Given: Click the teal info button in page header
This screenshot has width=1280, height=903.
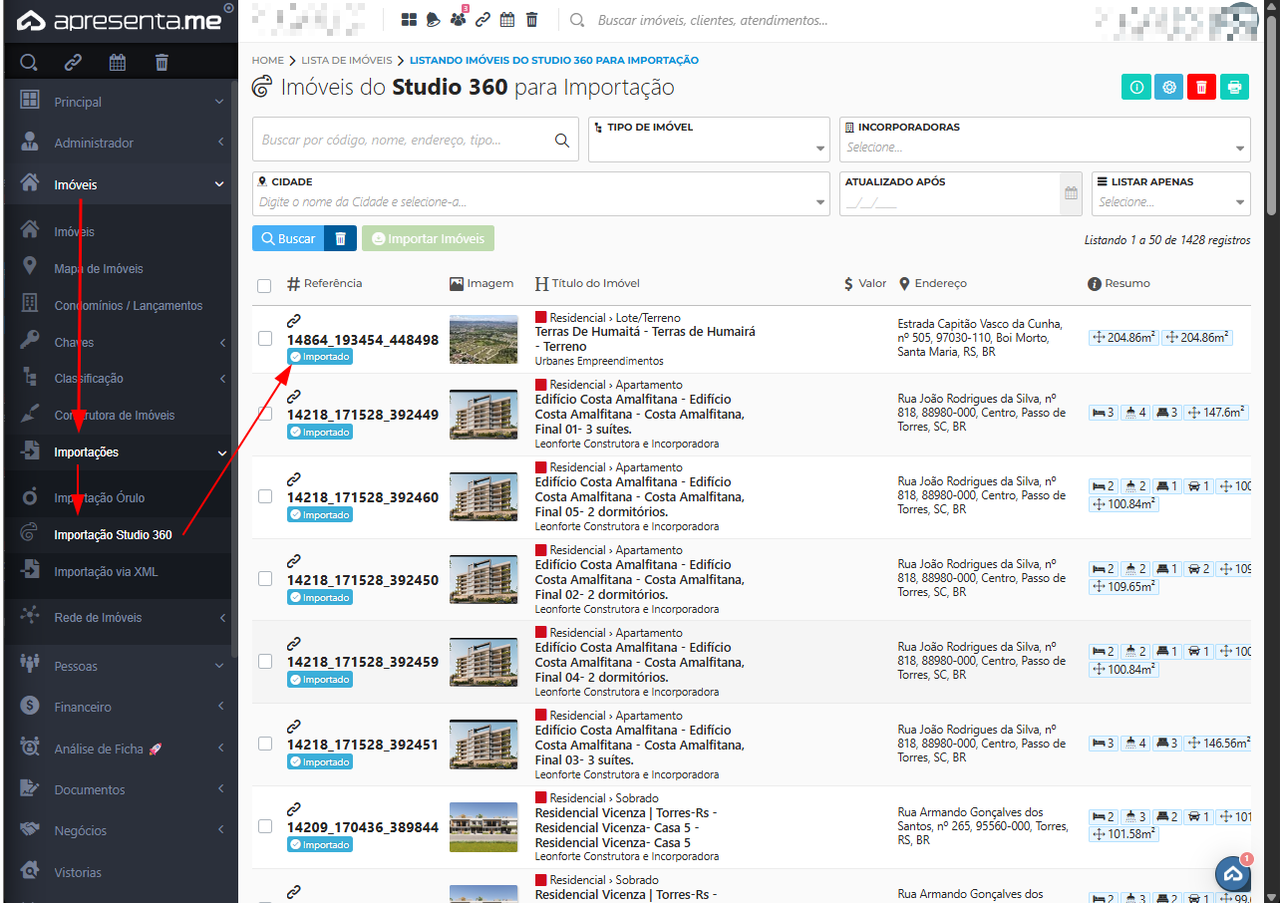Looking at the screenshot, I should point(1135,87).
